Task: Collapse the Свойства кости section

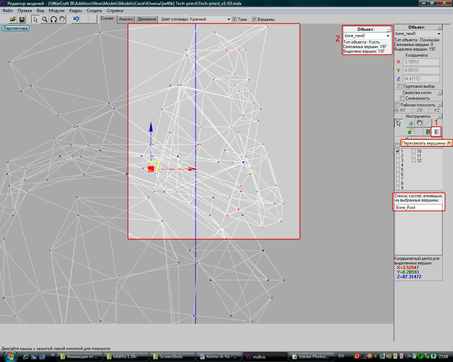Action: 440,93
